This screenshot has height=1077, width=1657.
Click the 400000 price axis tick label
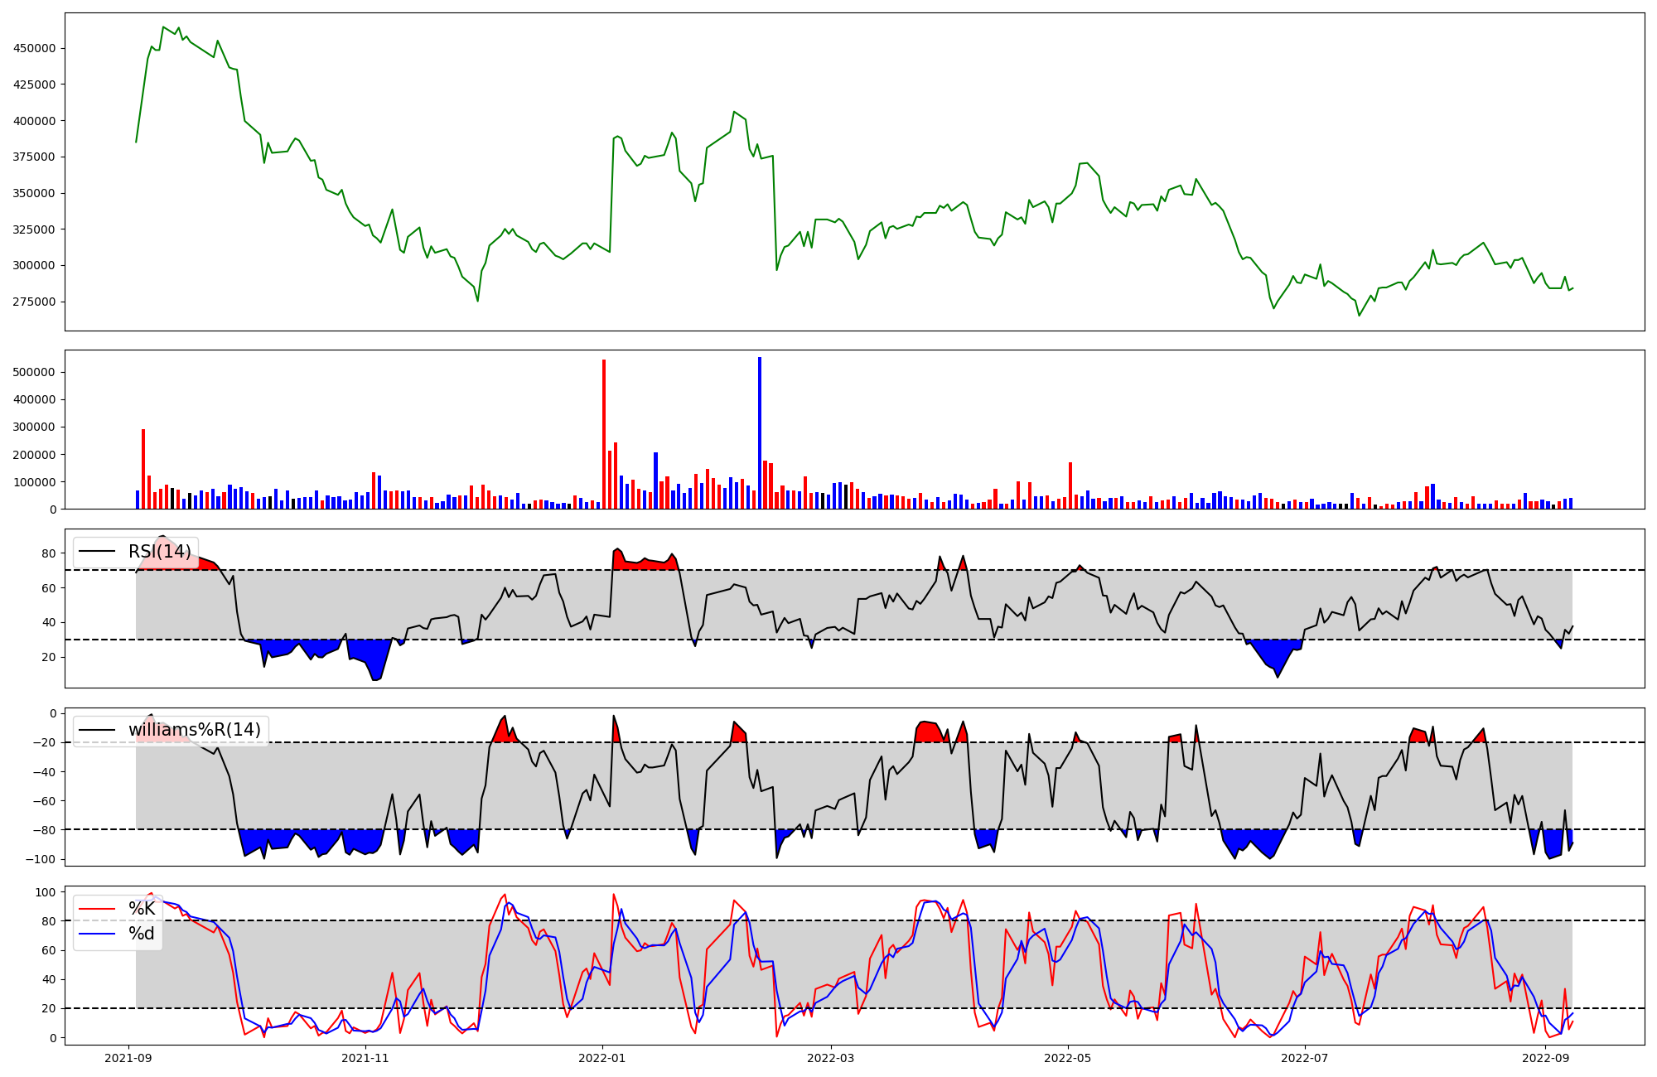[x=34, y=121]
